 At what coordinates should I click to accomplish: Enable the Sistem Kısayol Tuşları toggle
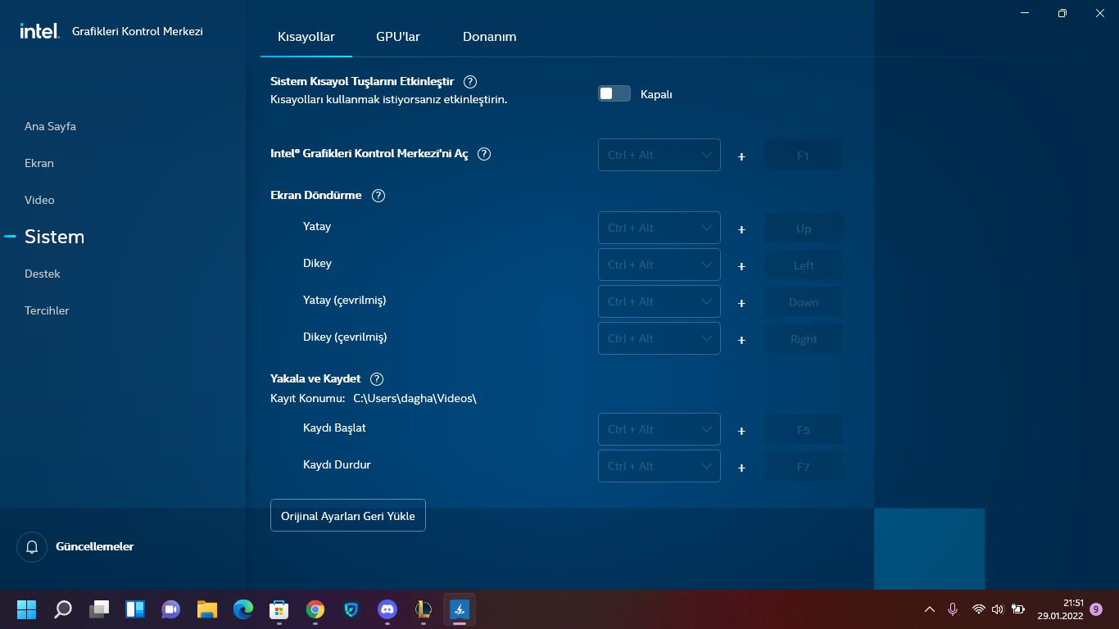coord(614,94)
